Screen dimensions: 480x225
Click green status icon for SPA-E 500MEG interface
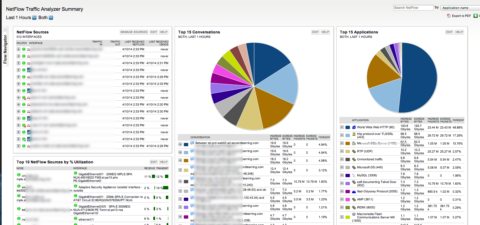76,206
